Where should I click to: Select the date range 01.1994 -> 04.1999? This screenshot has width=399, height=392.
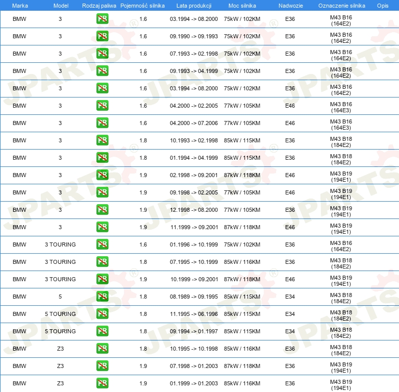point(194,158)
